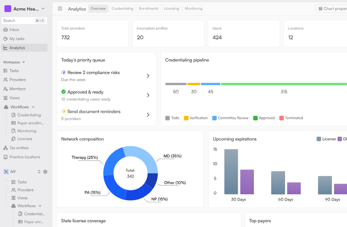Open the Incomplete profiles card

168,34
